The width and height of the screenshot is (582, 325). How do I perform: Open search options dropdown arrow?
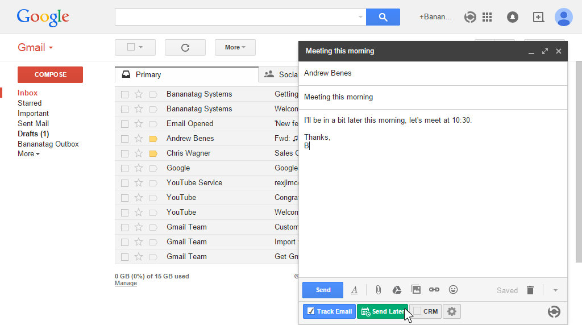click(360, 17)
